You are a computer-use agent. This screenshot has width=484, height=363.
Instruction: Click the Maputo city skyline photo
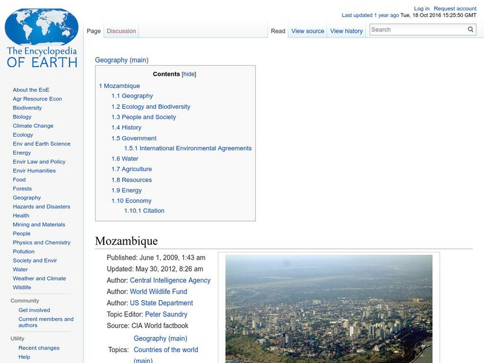330,309
